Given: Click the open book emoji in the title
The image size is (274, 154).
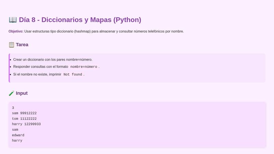Looking at the screenshot, I should [x=13, y=20].
